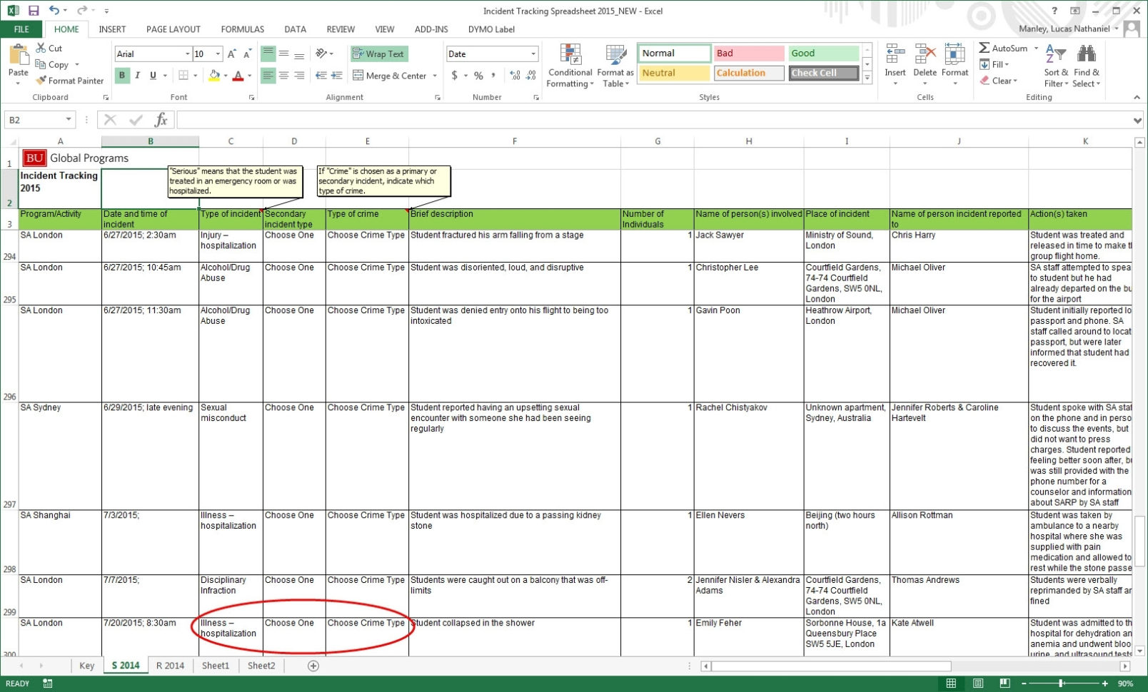Select the R 2014 sheet tab
The height and width of the screenshot is (692, 1148).
[170, 665]
